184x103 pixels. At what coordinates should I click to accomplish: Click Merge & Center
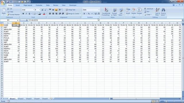pyautogui.click(x=72, y=14)
